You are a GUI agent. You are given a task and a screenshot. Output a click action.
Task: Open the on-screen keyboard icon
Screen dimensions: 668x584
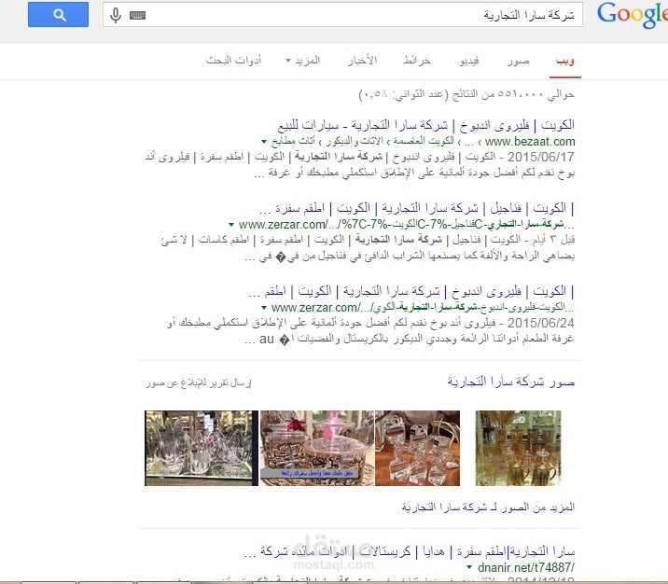pyautogui.click(x=137, y=16)
